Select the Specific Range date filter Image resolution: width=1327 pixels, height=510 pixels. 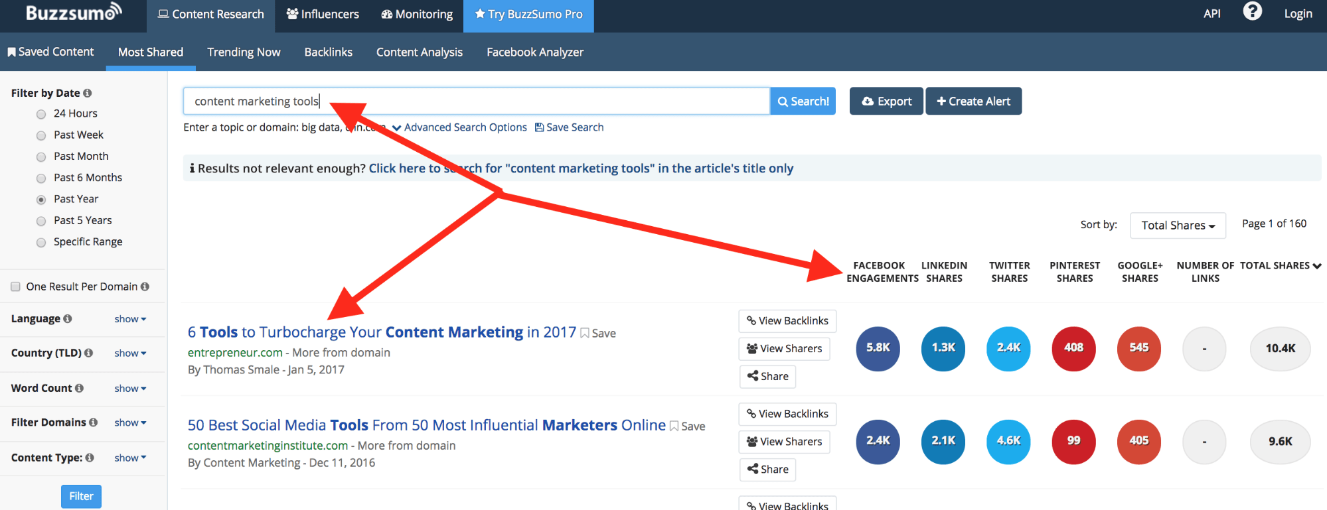pyautogui.click(x=41, y=242)
